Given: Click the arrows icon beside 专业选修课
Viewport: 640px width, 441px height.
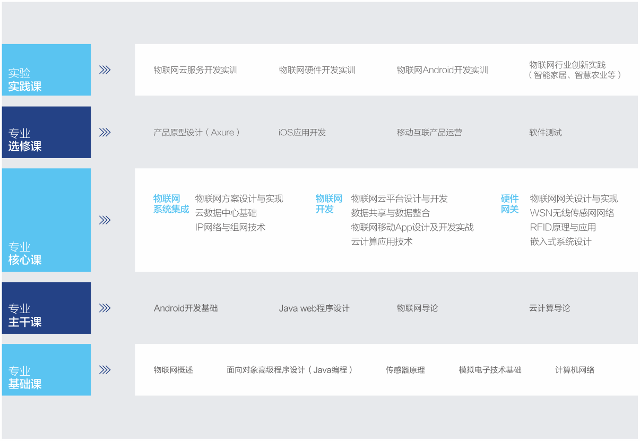Looking at the screenshot, I should point(105,132).
